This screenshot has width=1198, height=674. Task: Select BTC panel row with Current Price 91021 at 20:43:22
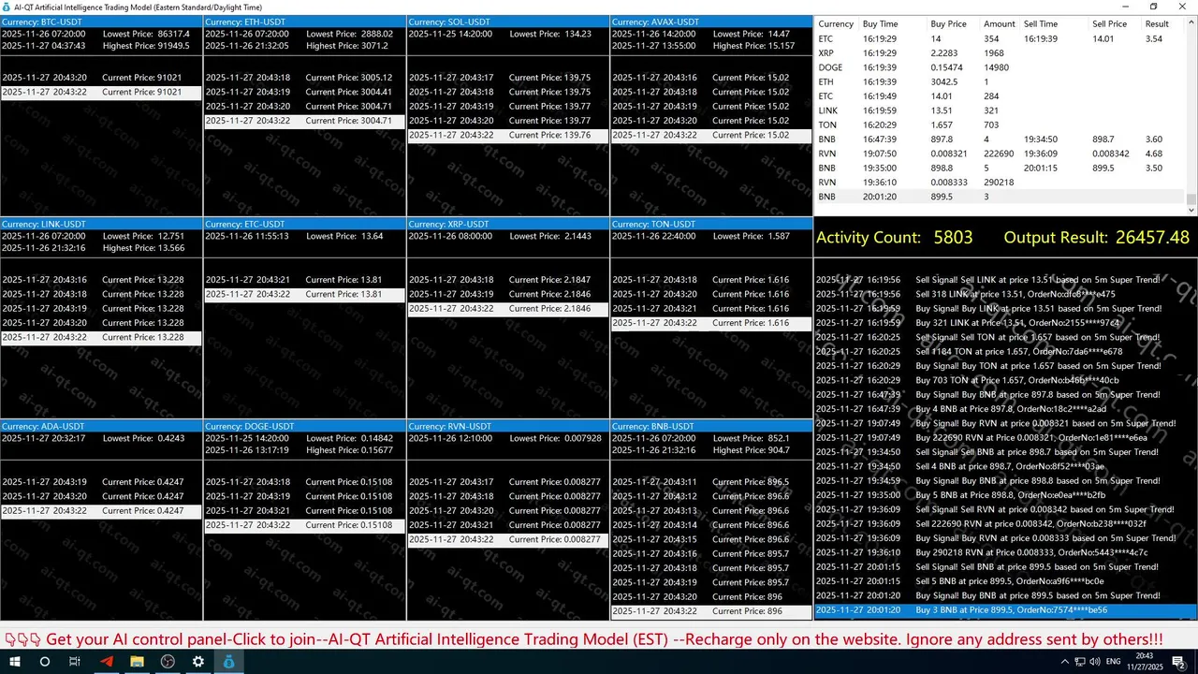(101, 92)
